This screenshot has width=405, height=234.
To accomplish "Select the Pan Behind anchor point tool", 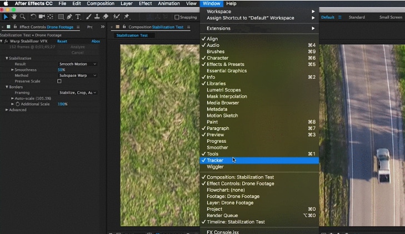I will pyautogui.click(x=50, y=17).
